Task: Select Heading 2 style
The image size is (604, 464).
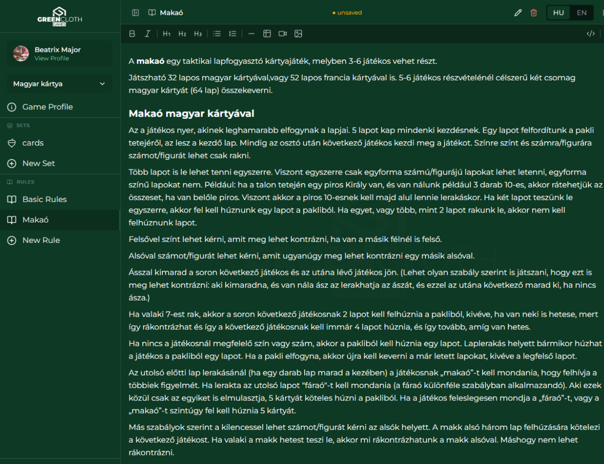Action: (182, 33)
